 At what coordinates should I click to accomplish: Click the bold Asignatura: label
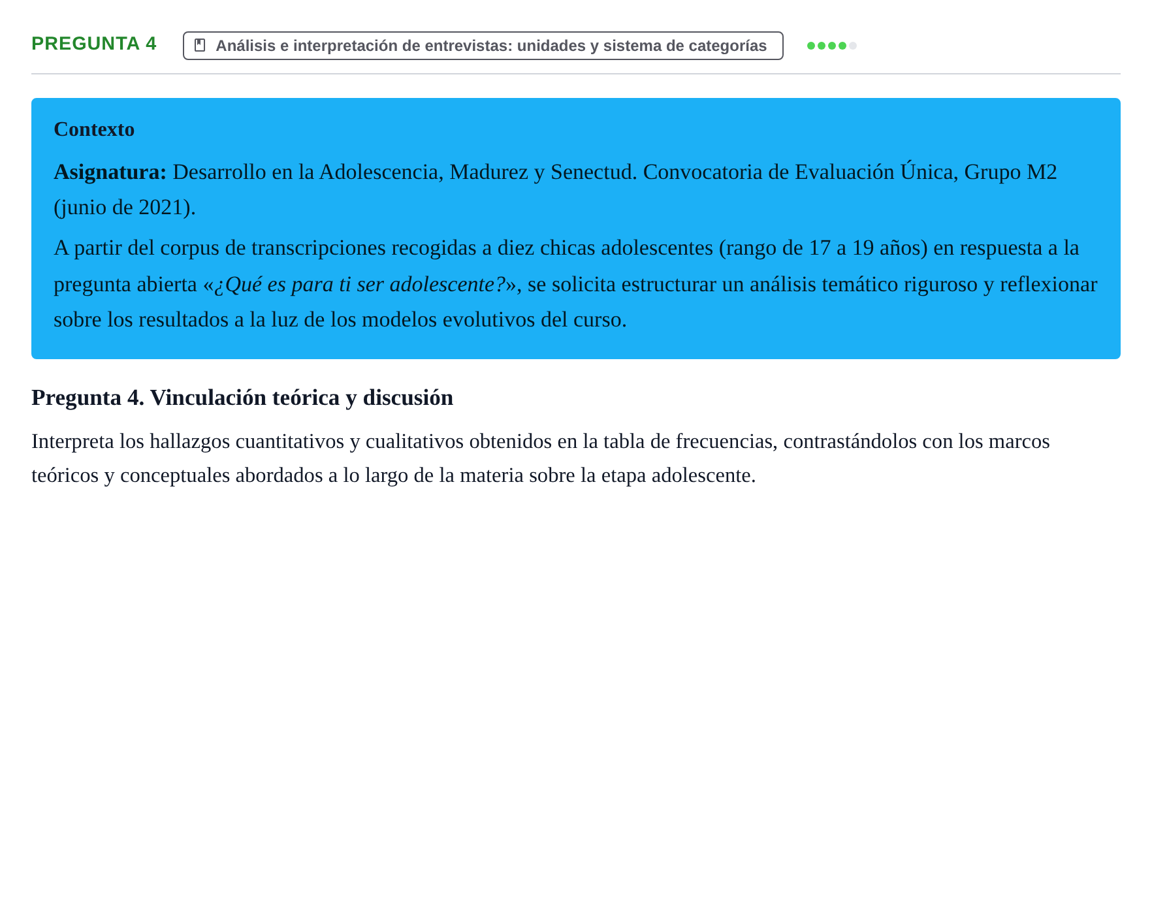coord(110,172)
